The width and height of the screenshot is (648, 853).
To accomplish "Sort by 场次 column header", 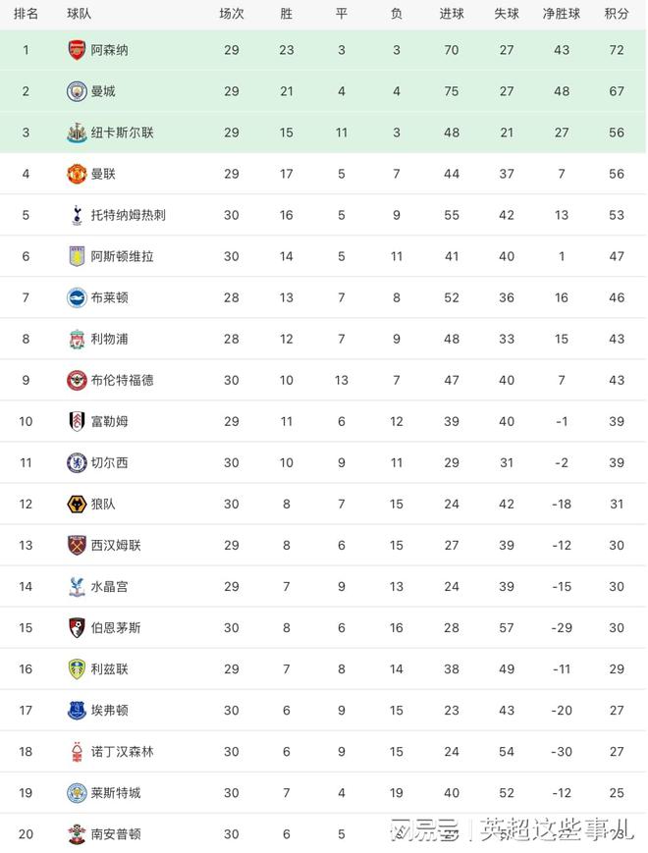I will pos(232,14).
